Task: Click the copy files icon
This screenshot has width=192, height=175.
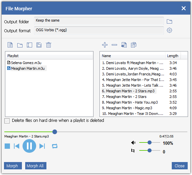Action: (x=134, y=45)
